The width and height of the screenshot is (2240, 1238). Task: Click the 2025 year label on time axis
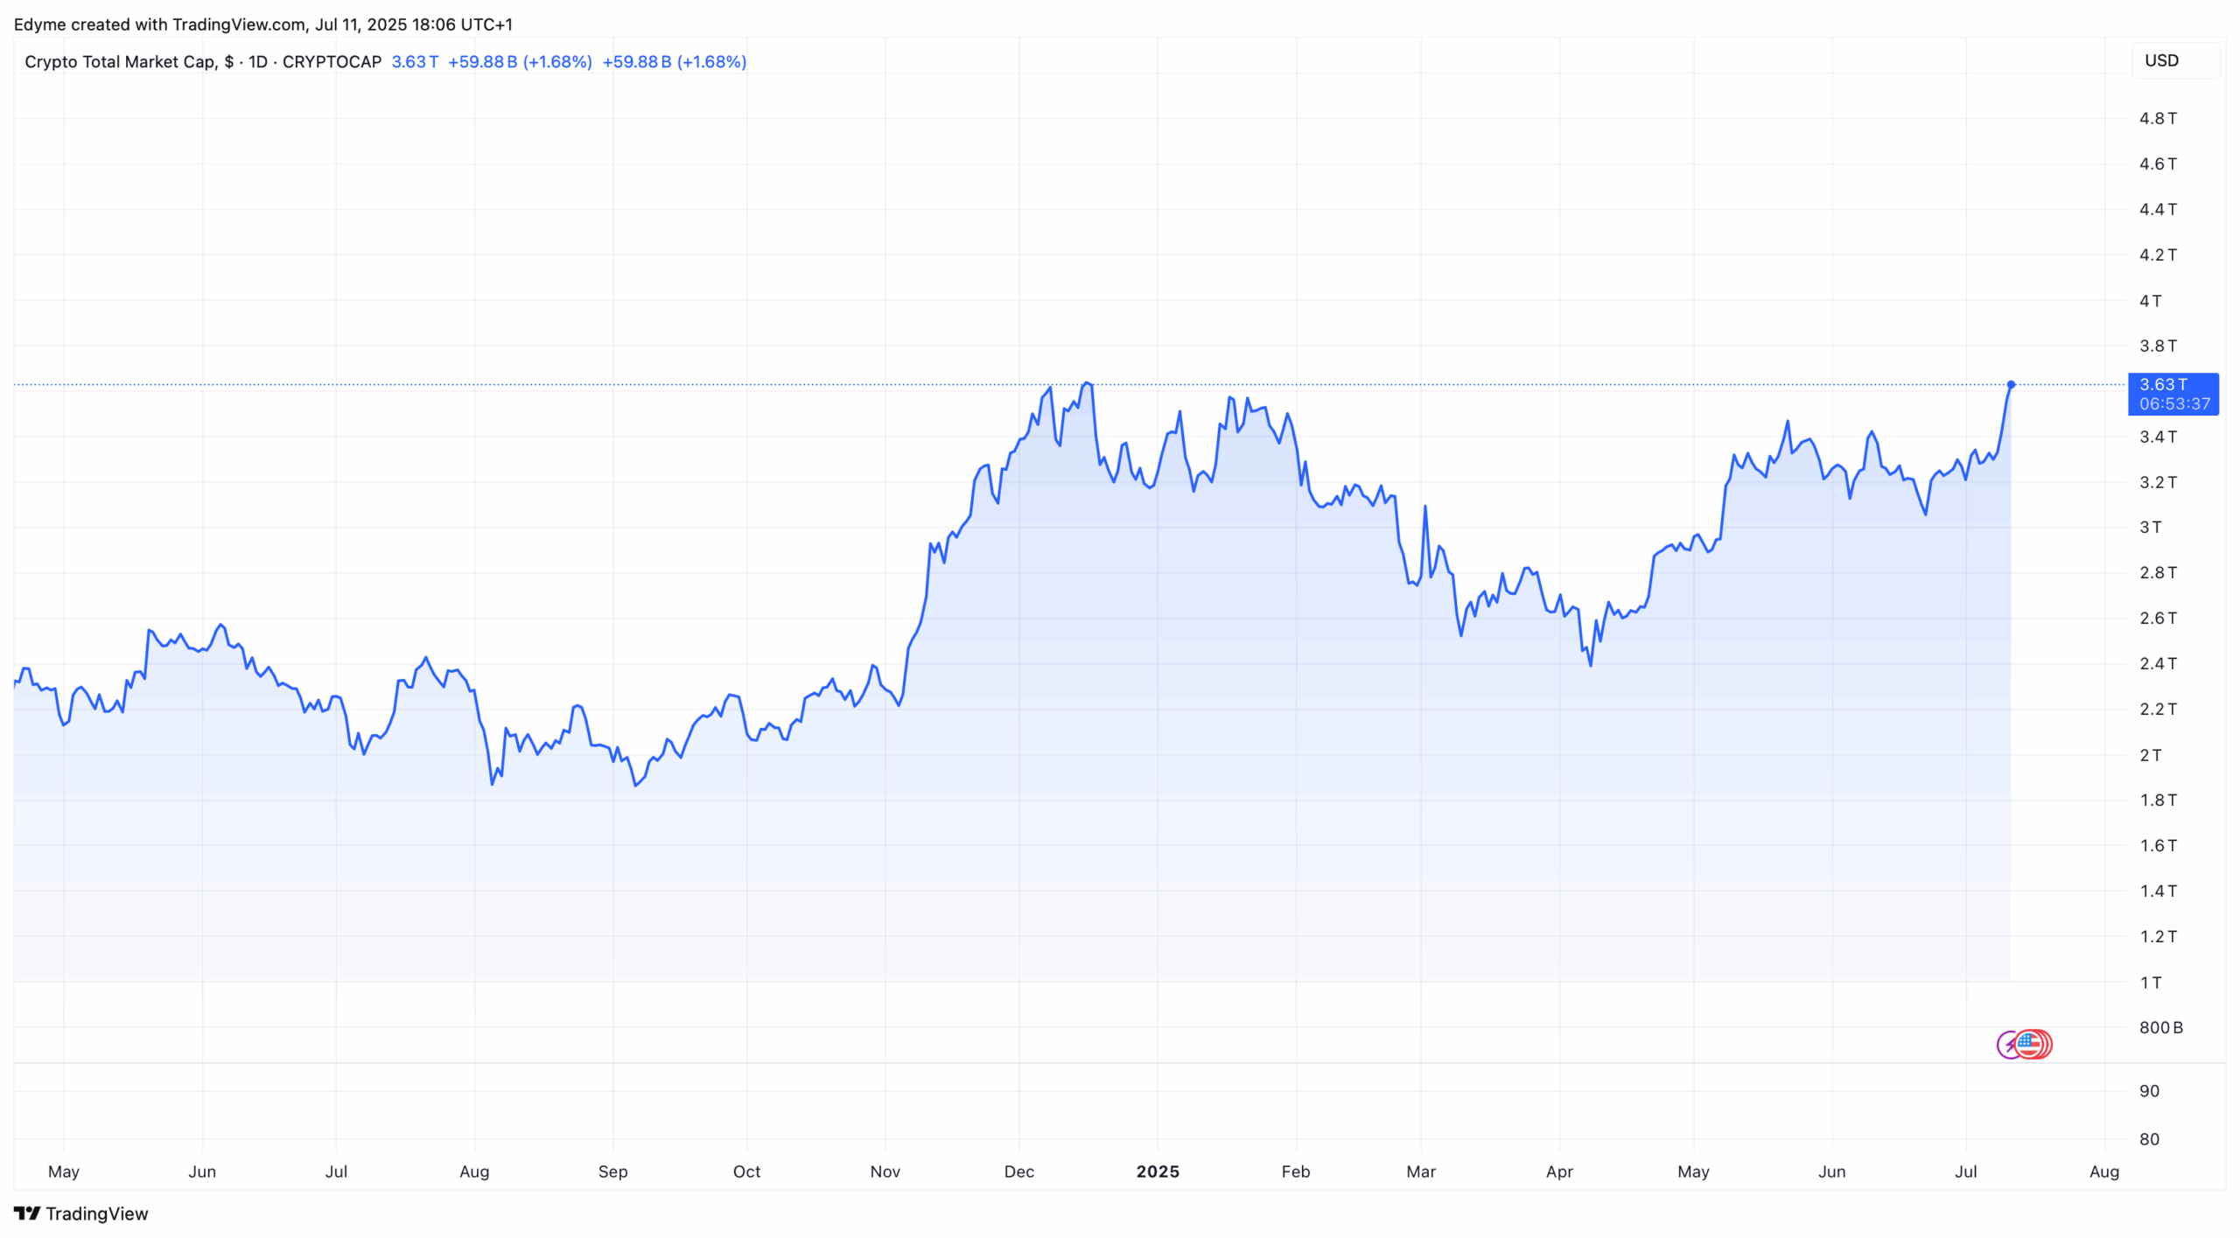tap(1158, 1172)
